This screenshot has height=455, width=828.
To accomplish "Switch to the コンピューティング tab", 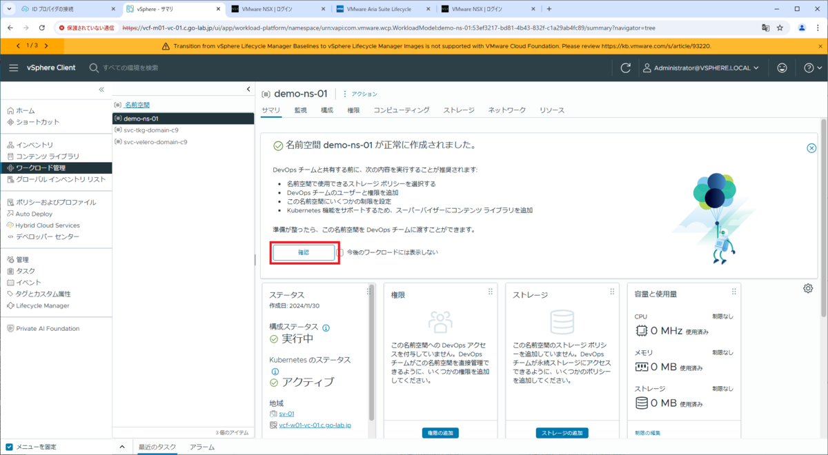I will pos(402,110).
